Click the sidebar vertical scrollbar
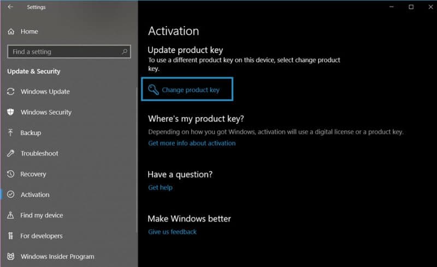 point(137,160)
